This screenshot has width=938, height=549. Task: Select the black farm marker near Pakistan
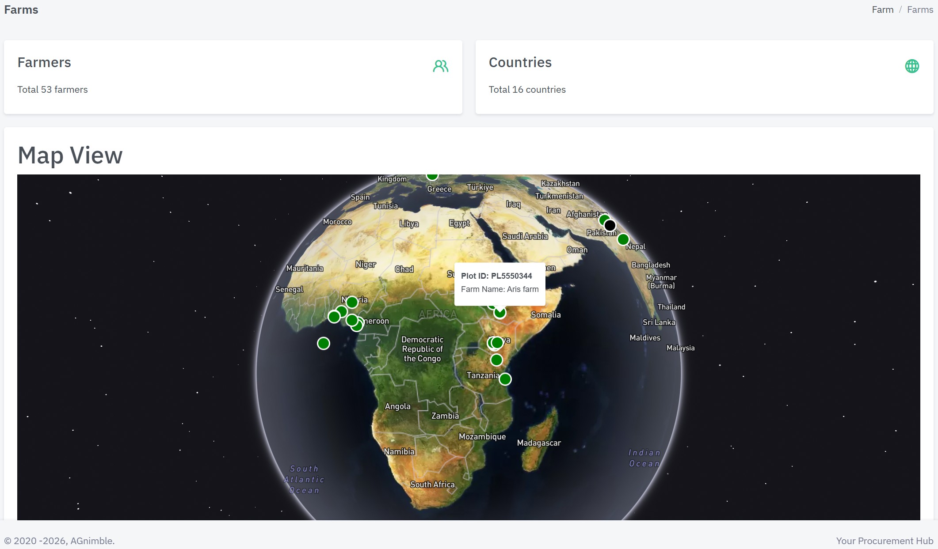click(x=610, y=226)
